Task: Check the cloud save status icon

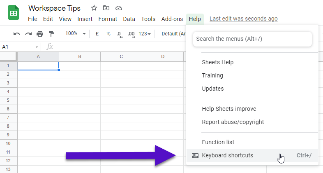Action: tap(119, 8)
